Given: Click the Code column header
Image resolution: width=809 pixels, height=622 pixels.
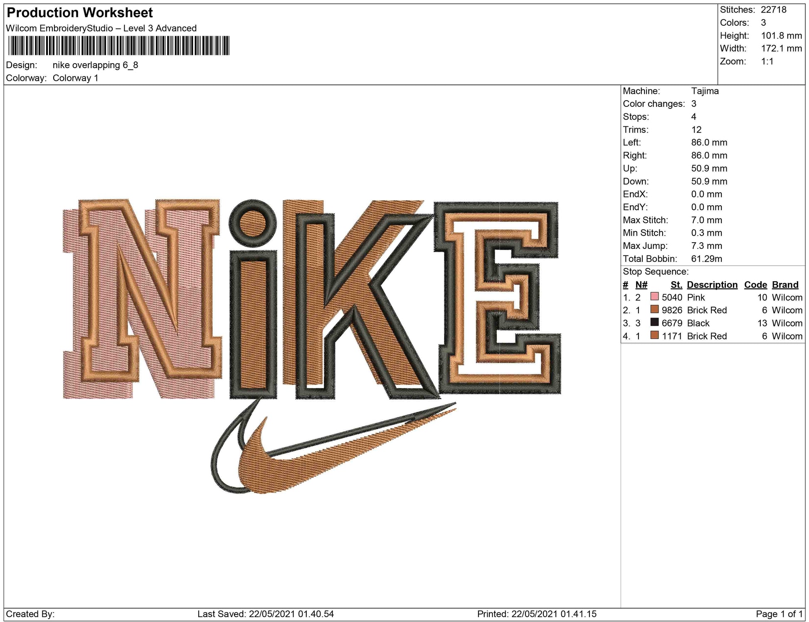Looking at the screenshot, I should pos(755,285).
